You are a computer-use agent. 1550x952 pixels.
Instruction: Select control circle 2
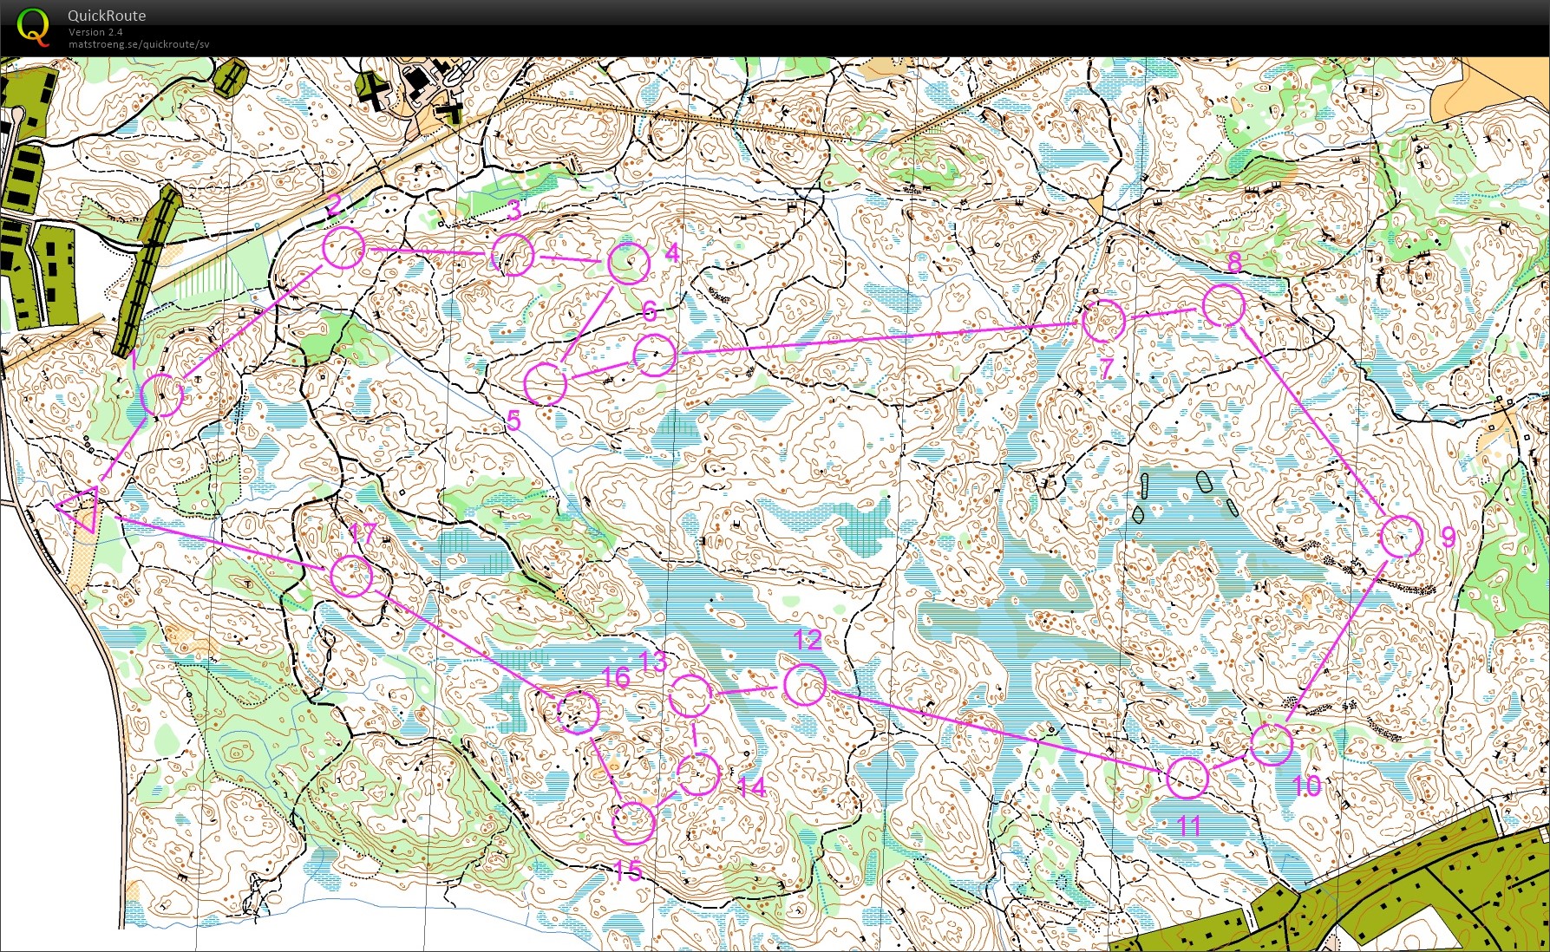(x=343, y=248)
